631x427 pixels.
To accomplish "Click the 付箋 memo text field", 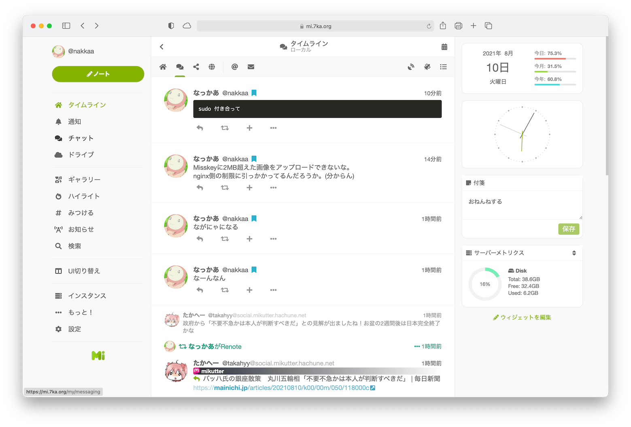I will pyautogui.click(x=521, y=205).
